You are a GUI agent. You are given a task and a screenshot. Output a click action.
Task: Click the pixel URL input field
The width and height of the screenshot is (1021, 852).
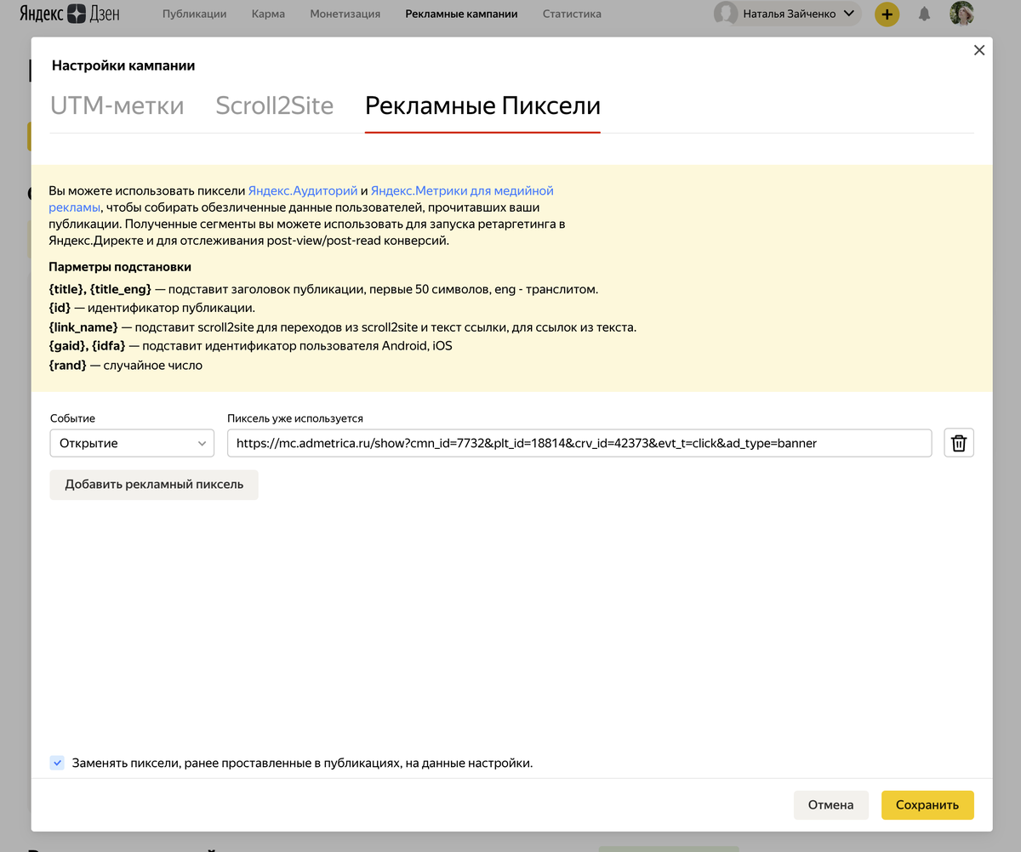(x=579, y=443)
